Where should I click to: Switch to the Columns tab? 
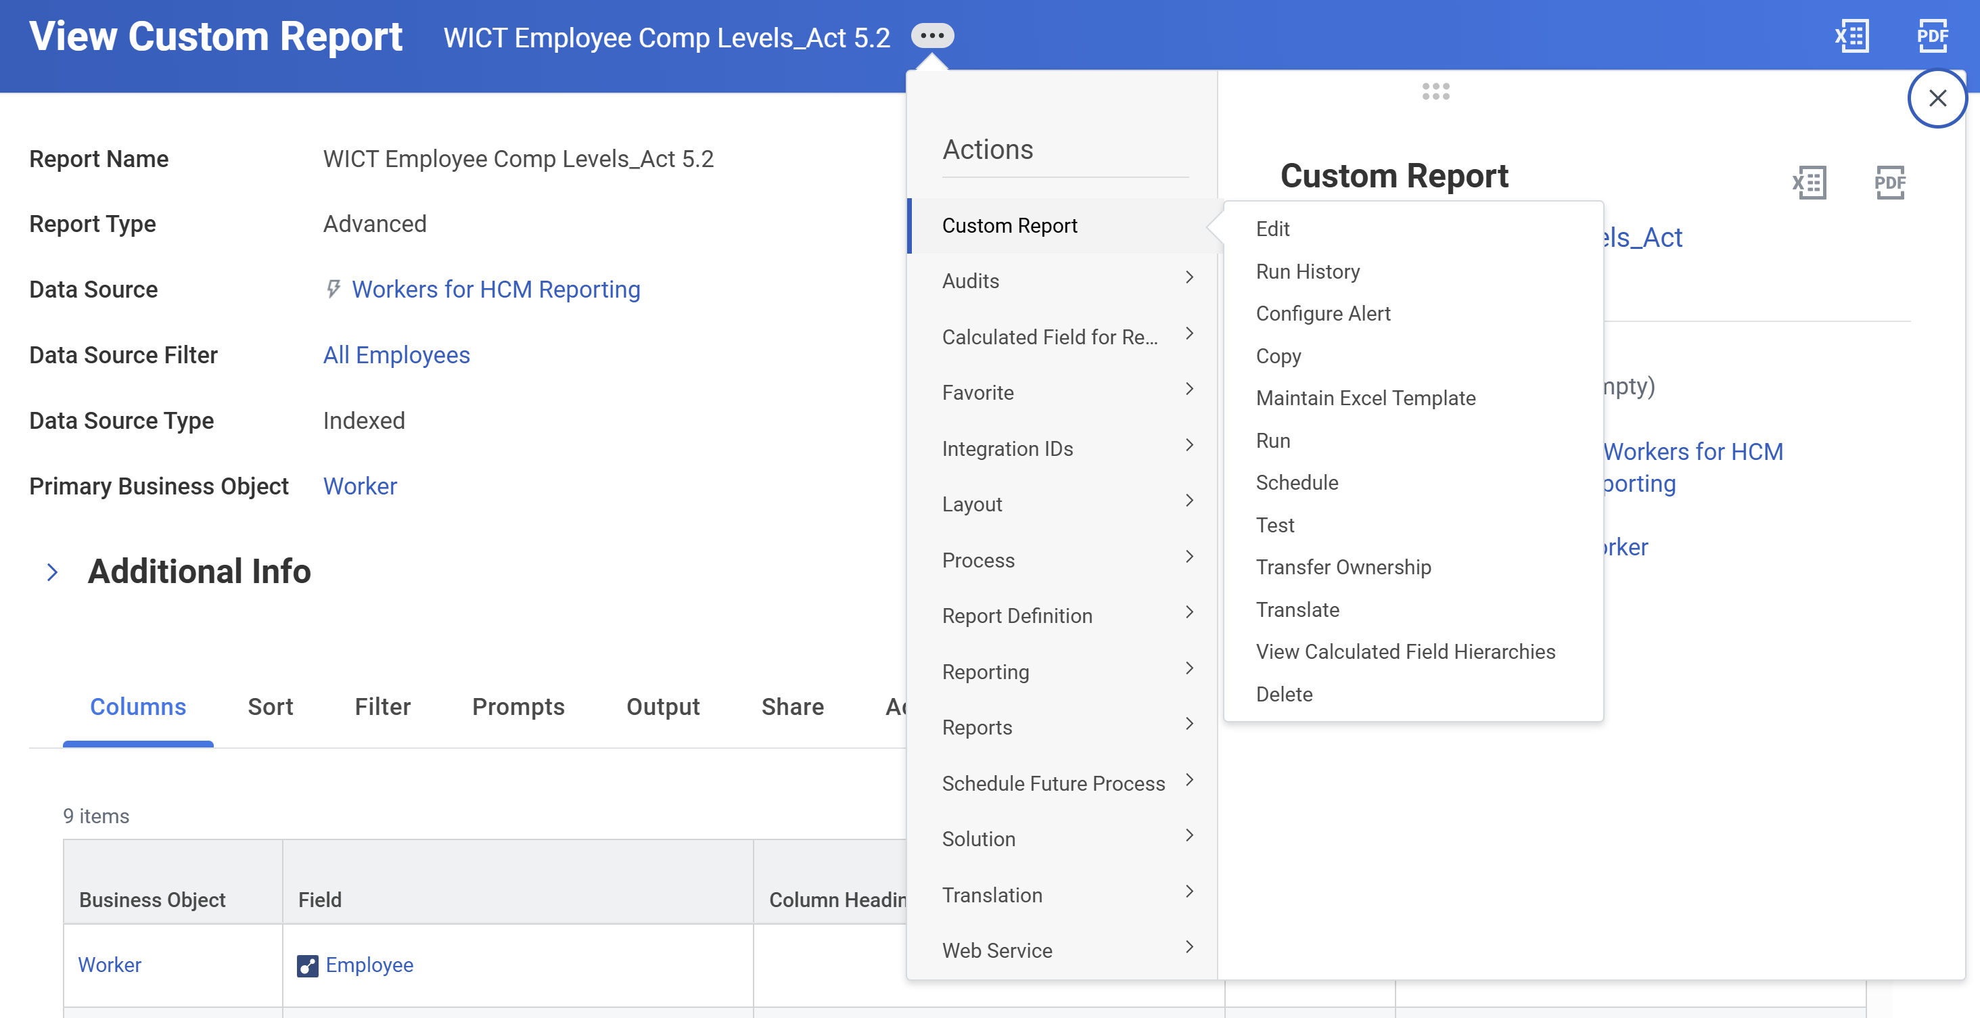pos(139,707)
